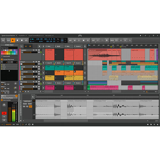The width and height of the screenshot is (160, 160).
Task: Open the 4/1 arranger grid dropdown
Action: (x=156, y=92)
